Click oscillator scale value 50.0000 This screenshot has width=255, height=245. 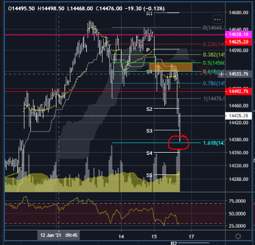(x=237, y=213)
